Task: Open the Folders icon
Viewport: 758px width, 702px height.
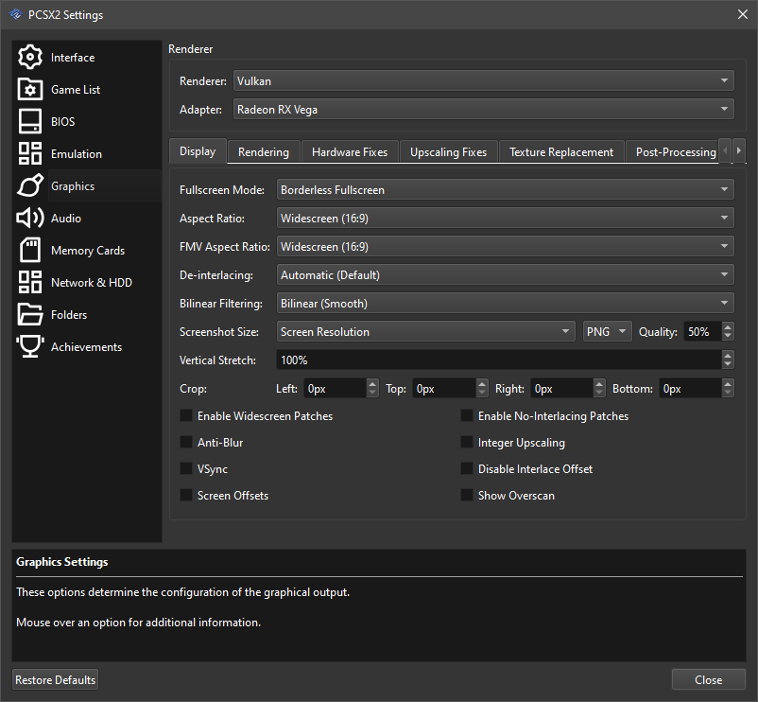Action: pos(30,314)
